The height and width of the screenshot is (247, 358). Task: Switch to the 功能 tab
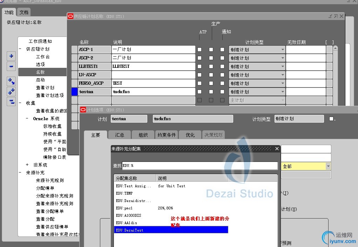tap(9, 12)
